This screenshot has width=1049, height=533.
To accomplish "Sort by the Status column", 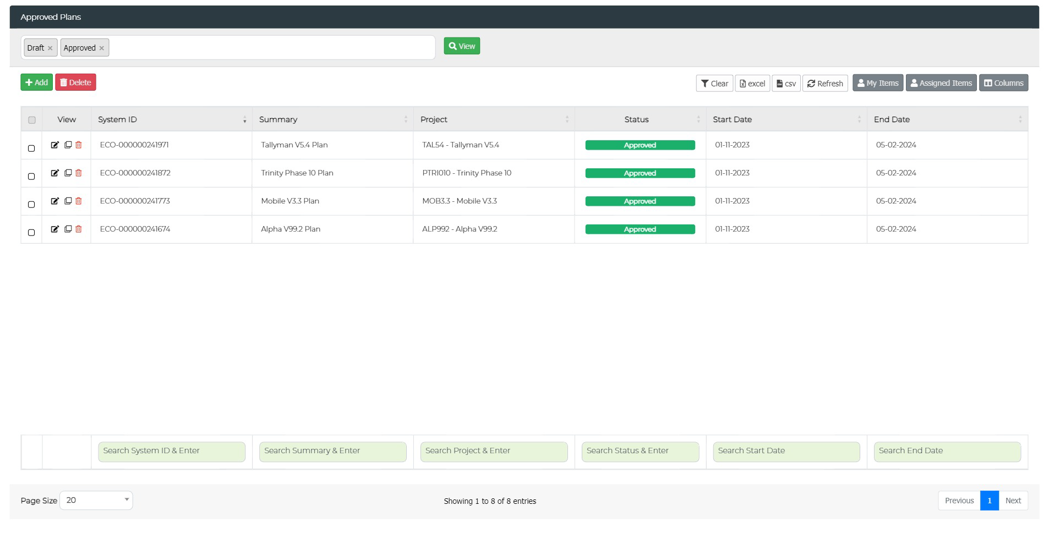I will point(640,119).
